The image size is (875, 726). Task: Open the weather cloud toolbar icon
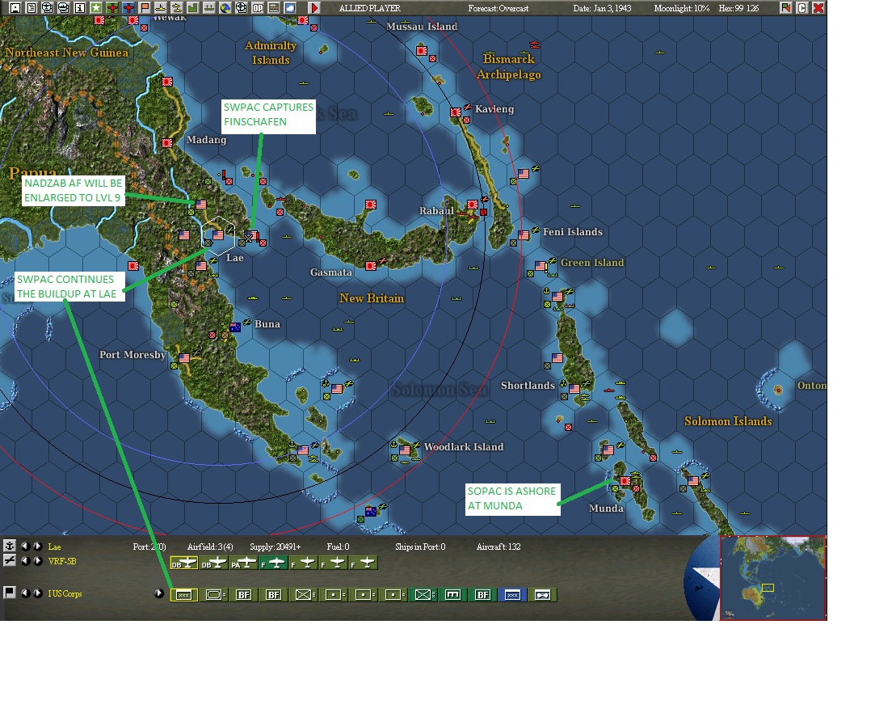[290, 8]
